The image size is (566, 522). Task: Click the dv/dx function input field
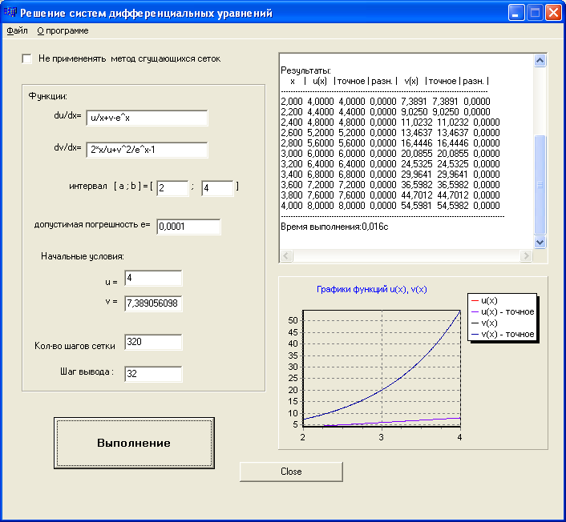click(x=147, y=151)
